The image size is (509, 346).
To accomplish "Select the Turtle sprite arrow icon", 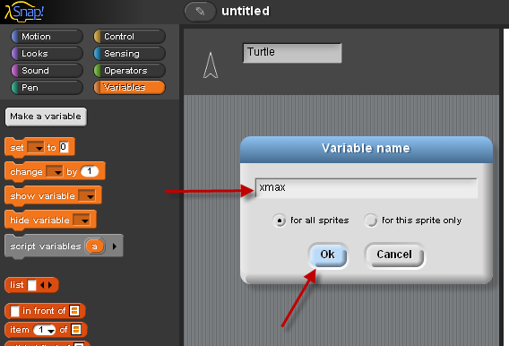I will pos(211,65).
